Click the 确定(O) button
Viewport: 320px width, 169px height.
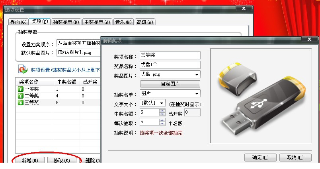click(260, 158)
